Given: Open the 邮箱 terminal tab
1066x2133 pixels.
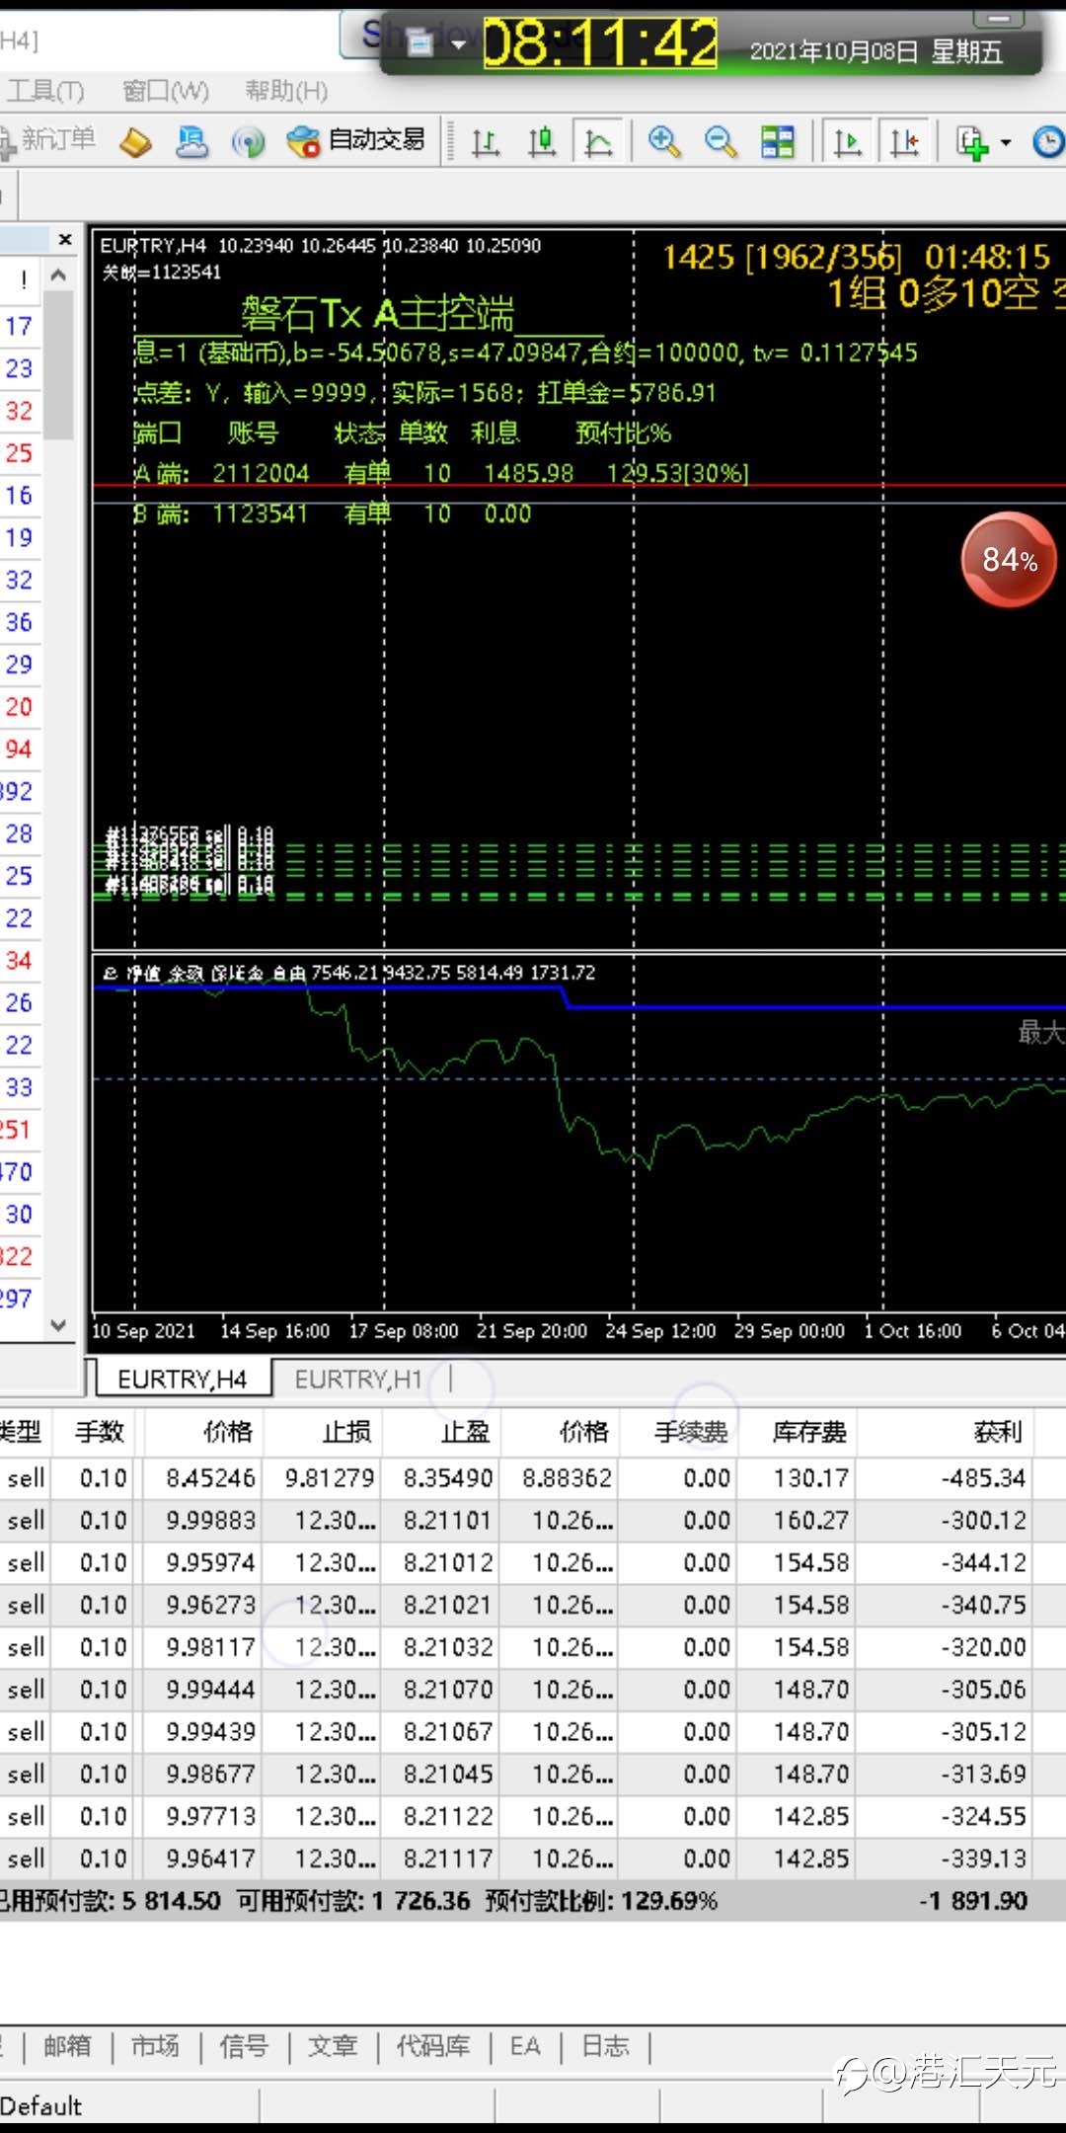Looking at the screenshot, I should [x=67, y=2046].
